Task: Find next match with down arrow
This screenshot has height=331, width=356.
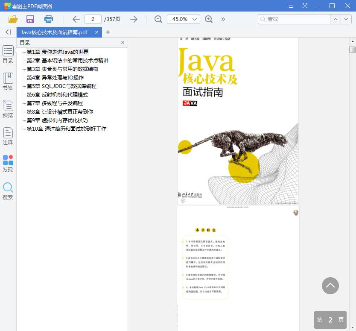Action: click(x=346, y=19)
